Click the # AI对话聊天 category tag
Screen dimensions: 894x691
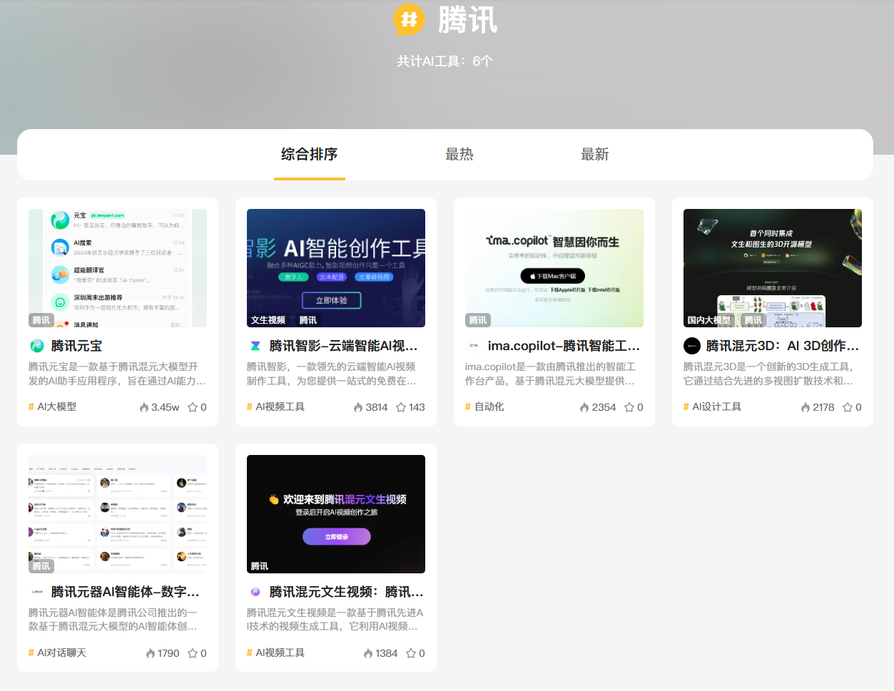click(x=57, y=652)
